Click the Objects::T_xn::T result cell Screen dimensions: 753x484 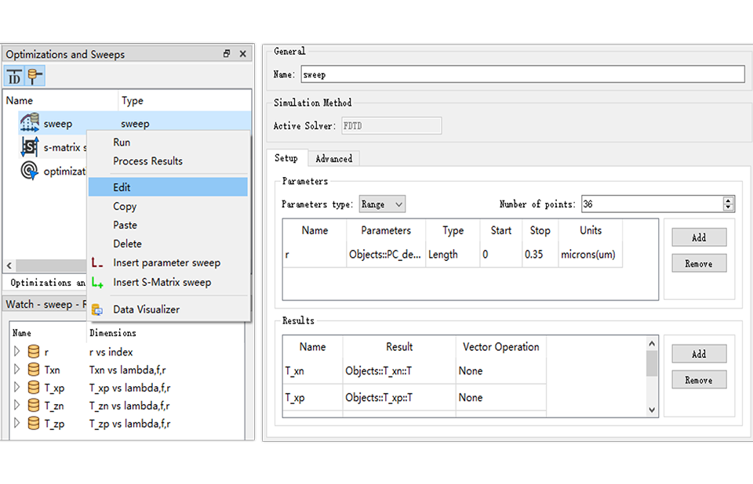(399, 371)
